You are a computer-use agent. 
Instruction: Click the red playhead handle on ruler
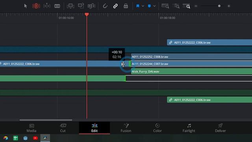(87, 14)
